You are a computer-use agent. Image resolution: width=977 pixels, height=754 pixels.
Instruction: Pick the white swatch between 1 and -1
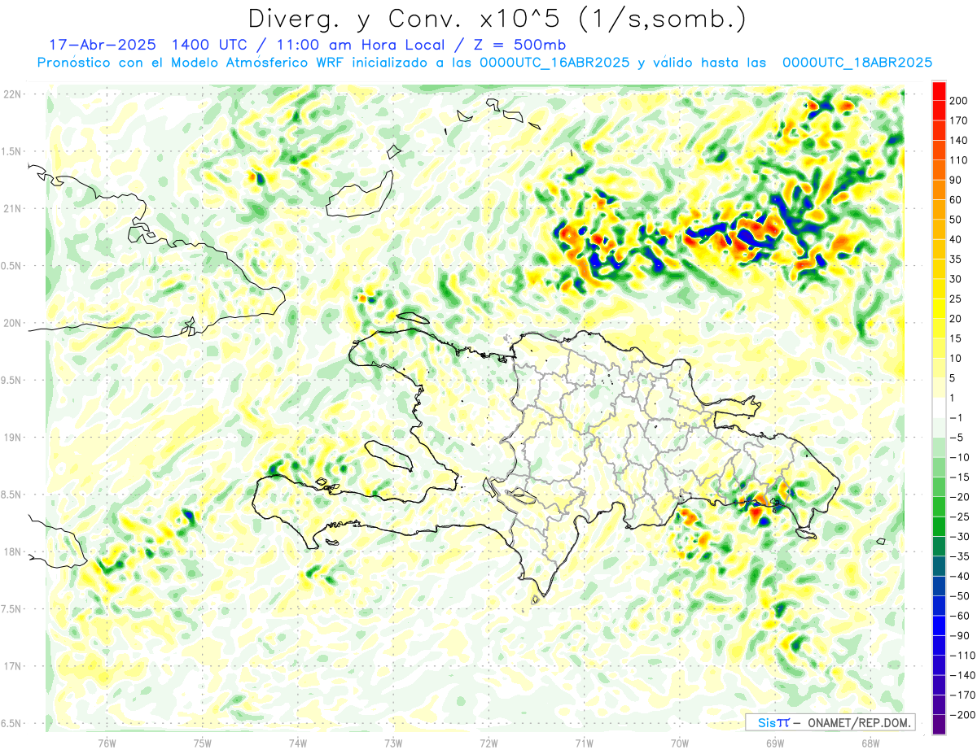[x=939, y=408]
